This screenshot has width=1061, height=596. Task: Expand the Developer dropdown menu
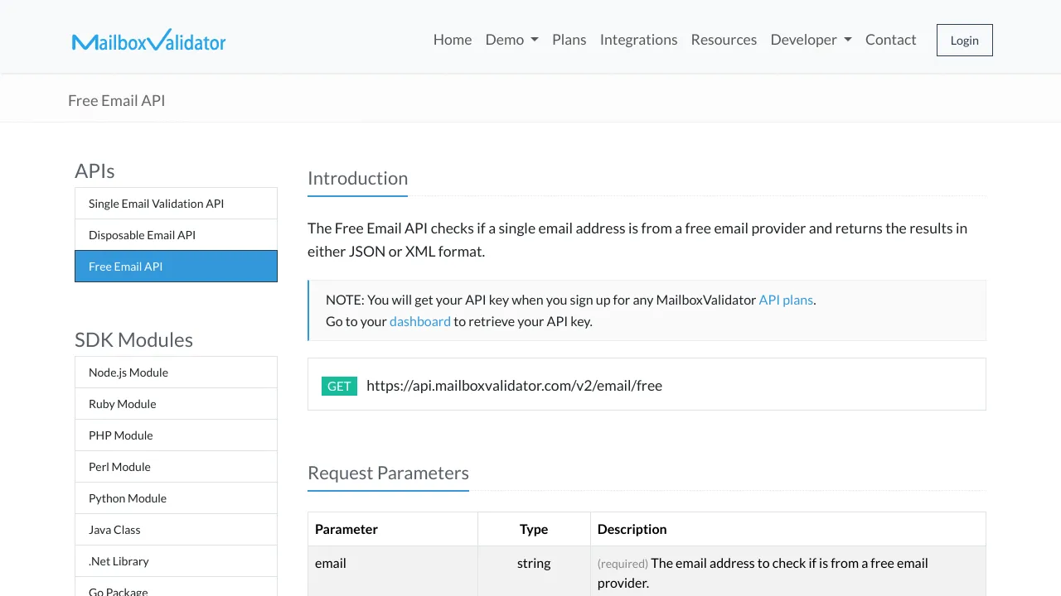tap(811, 40)
